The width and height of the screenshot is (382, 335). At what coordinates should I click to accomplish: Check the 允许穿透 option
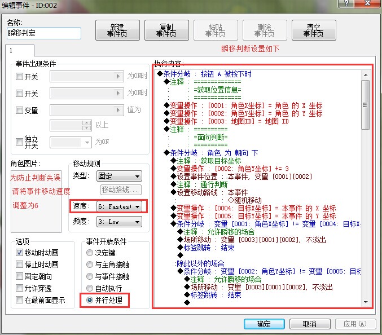[x=19, y=288]
